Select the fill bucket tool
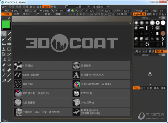168x123 pixels. pos(9,70)
